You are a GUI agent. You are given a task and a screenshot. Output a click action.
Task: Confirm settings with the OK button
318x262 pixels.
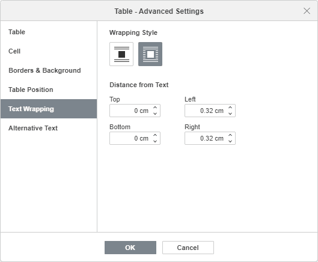[x=130, y=248]
